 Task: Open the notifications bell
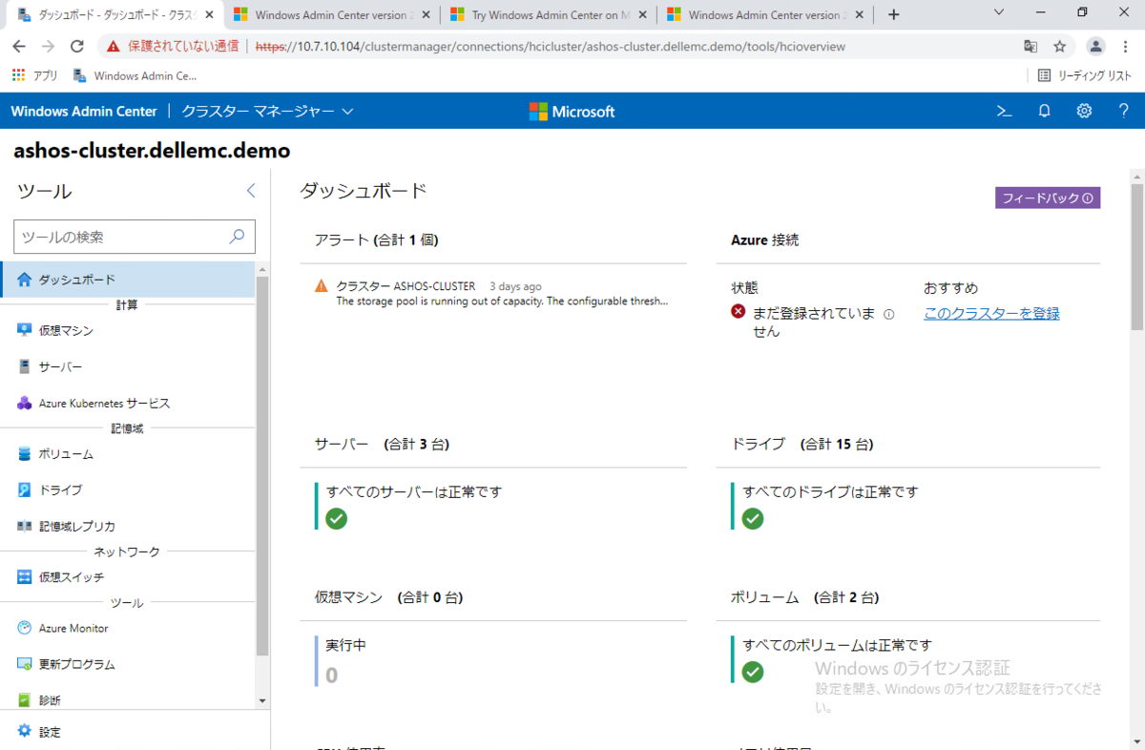point(1044,111)
